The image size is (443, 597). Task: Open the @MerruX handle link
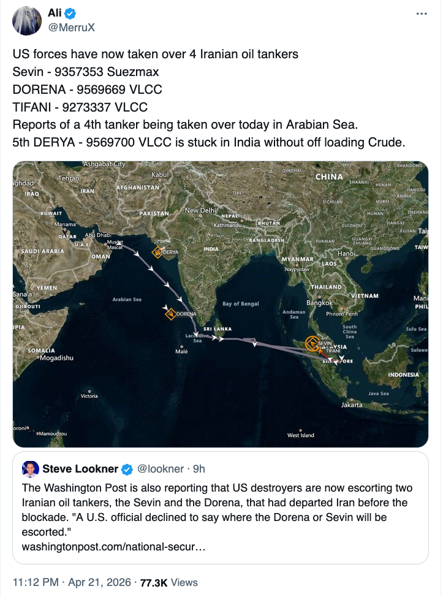[70, 28]
